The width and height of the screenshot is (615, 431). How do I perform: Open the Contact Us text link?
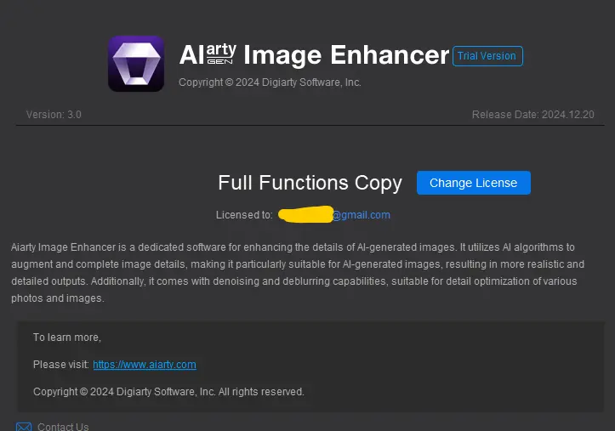[x=63, y=426]
